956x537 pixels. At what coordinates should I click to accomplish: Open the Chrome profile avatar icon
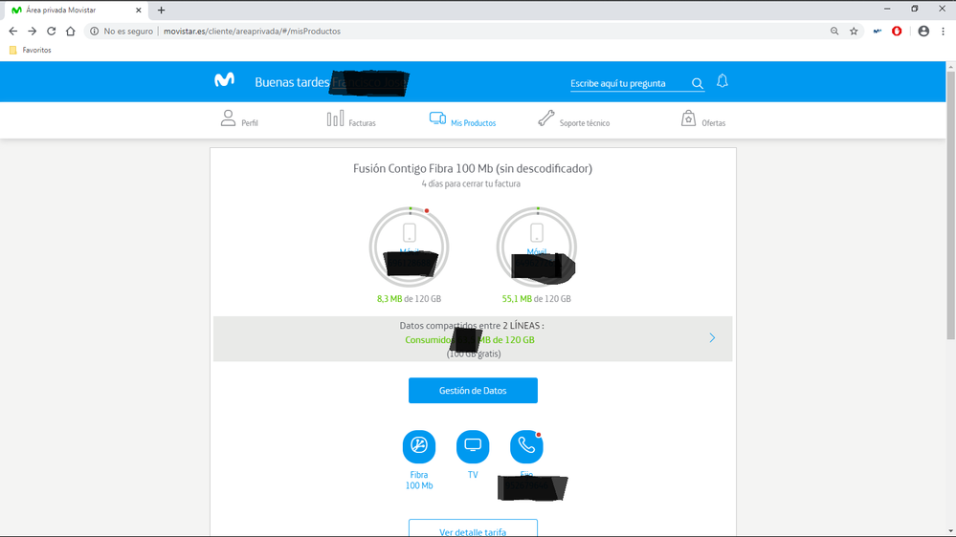[x=923, y=32]
